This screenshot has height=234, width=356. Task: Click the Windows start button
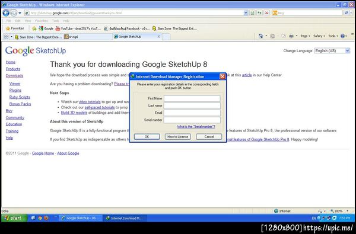(14, 218)
